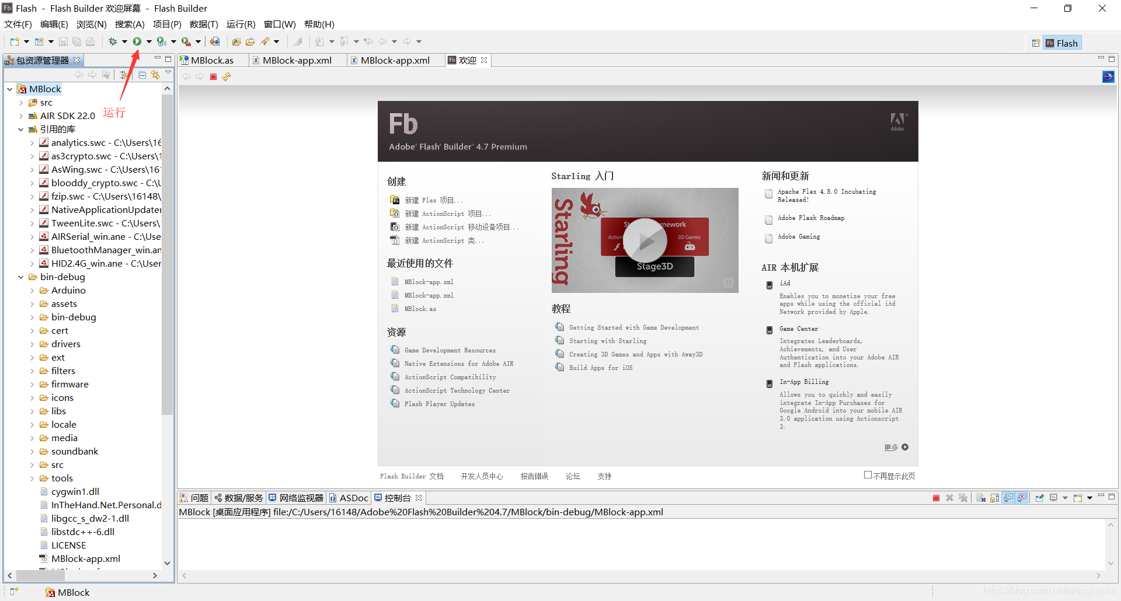Click Package Explorer vertical scrollbar thumb

point(168,254)
